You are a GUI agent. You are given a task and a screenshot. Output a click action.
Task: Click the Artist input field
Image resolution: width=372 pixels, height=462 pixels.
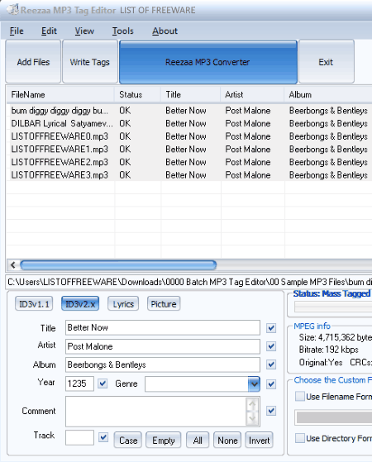point(163,346)
